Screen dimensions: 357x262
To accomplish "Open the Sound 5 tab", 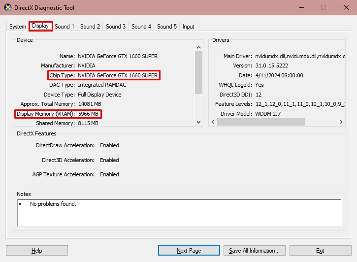I will pos(166,27).
